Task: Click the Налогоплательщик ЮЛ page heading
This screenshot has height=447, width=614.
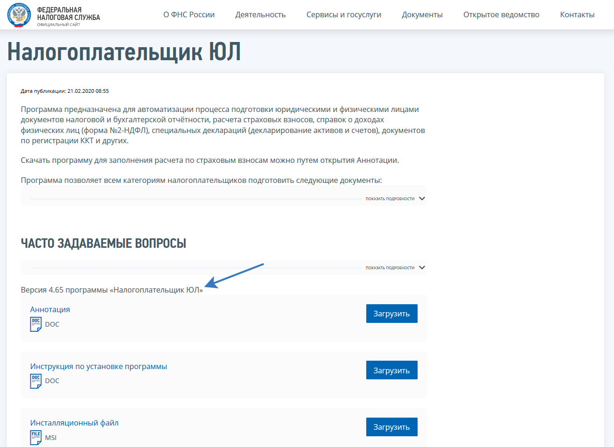Action: click(x=124, y=51)
